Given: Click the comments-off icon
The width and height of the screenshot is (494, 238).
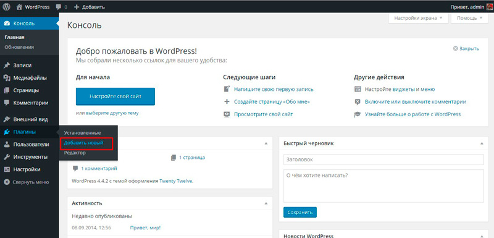Looking at the screenshot, I should (x=358, y=102).
